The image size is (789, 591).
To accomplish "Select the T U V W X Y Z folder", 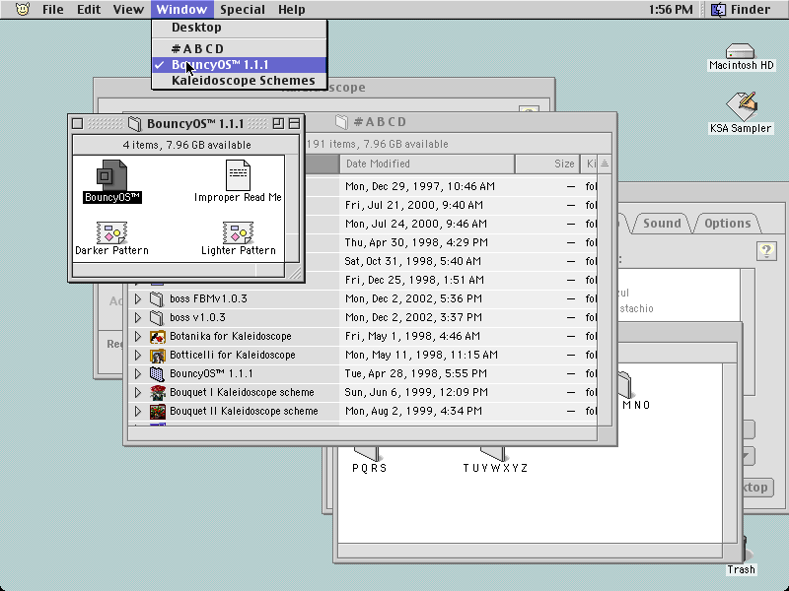I will (x=493, y=454).
